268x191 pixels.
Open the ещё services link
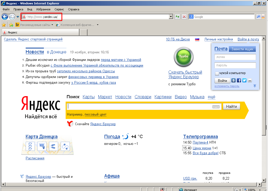click(211, 97)
